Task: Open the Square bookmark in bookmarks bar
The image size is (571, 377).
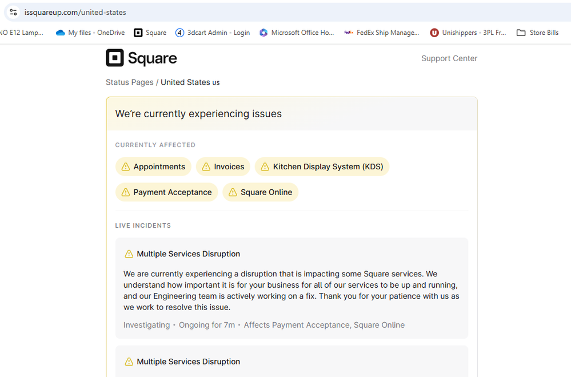Action: [150, 33]
